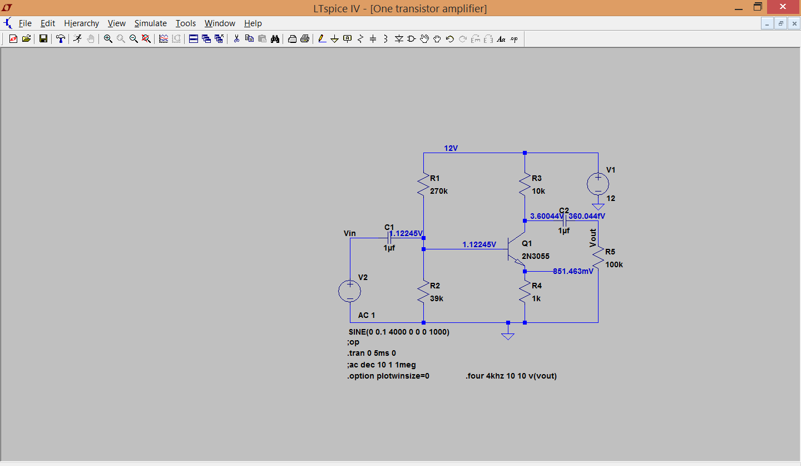Screen dimensions: 801x466
Task: Click the R3 10k resistor value
Action: 538,191
